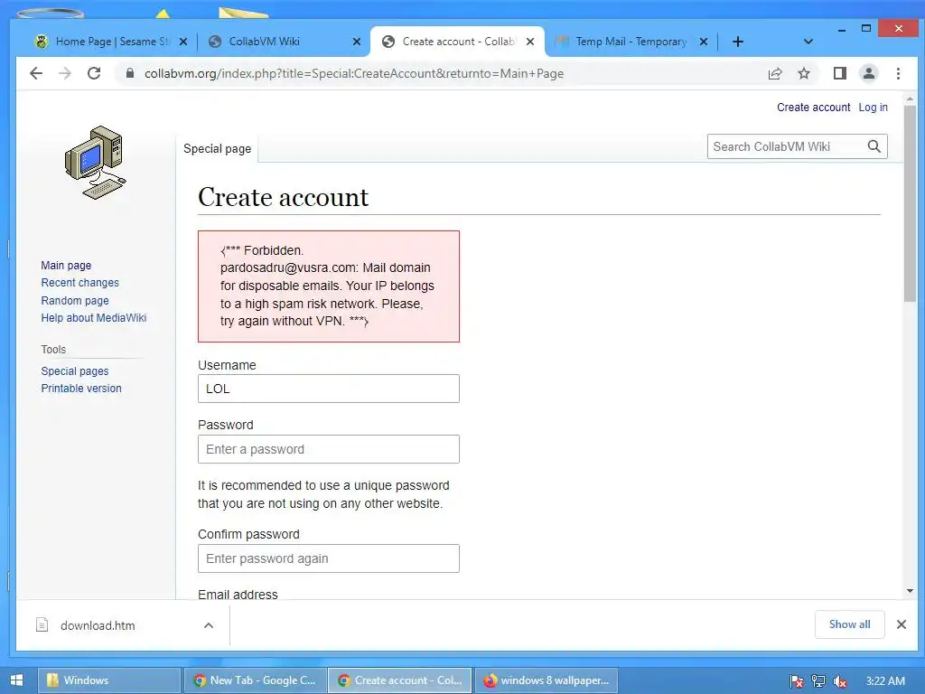Screen dimensions: 925x694
Task: Click the network tray icon
Action: click(818, 681)
